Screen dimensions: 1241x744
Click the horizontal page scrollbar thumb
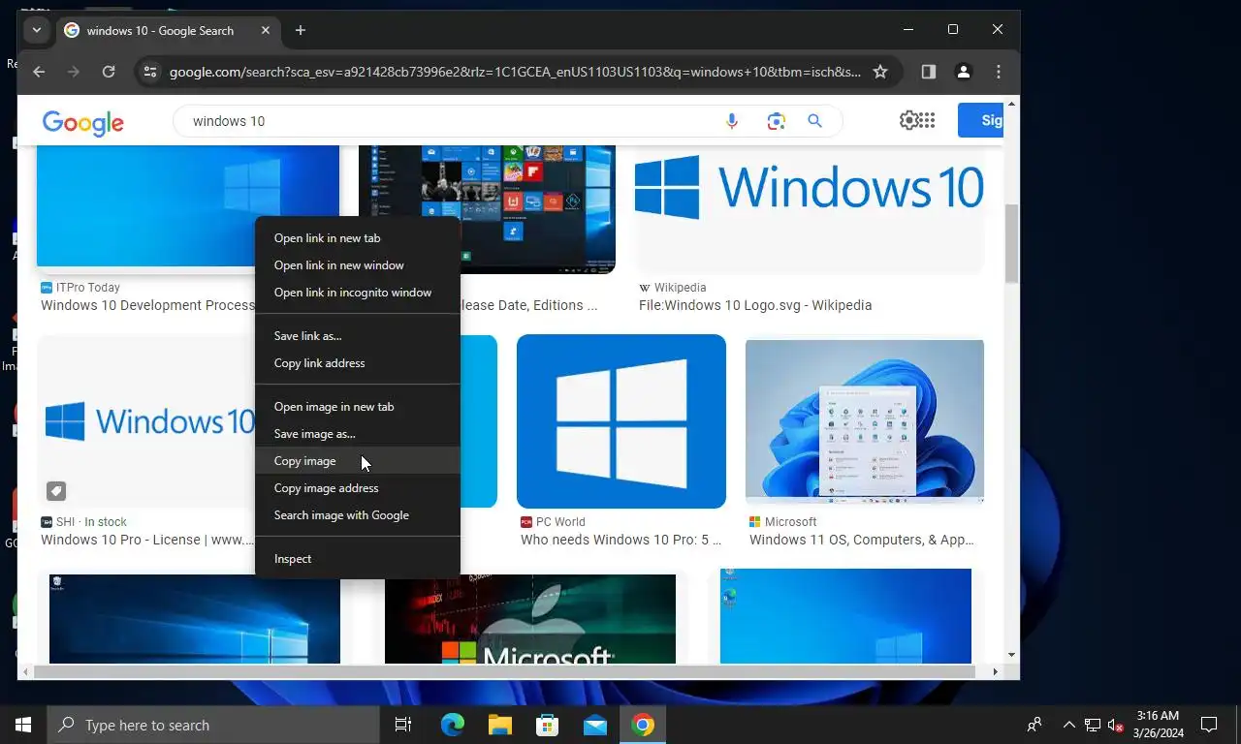pyautogui.click(x=503, y=671)
